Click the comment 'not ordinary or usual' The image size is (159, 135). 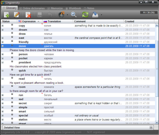point(87,116)
